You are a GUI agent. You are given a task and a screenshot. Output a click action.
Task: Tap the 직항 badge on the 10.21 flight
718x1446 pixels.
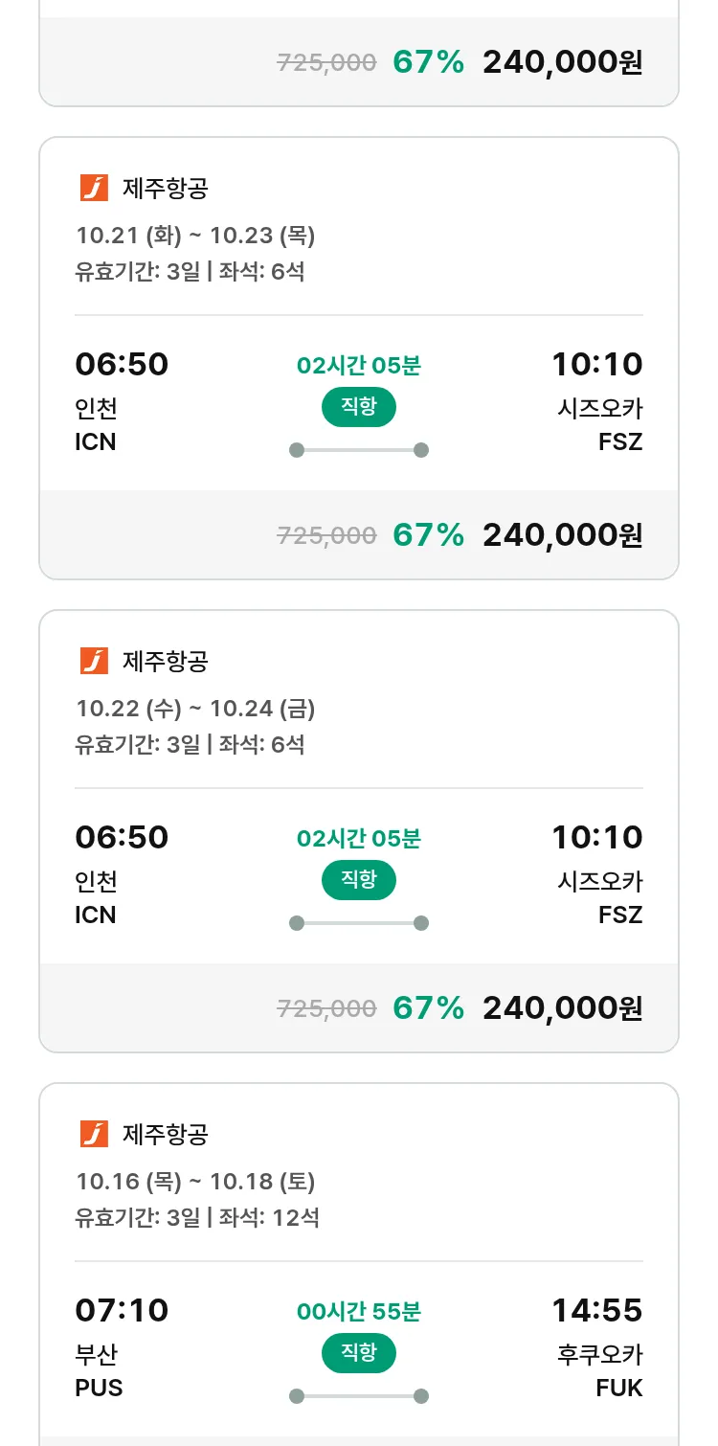click(x=358, y=407)
